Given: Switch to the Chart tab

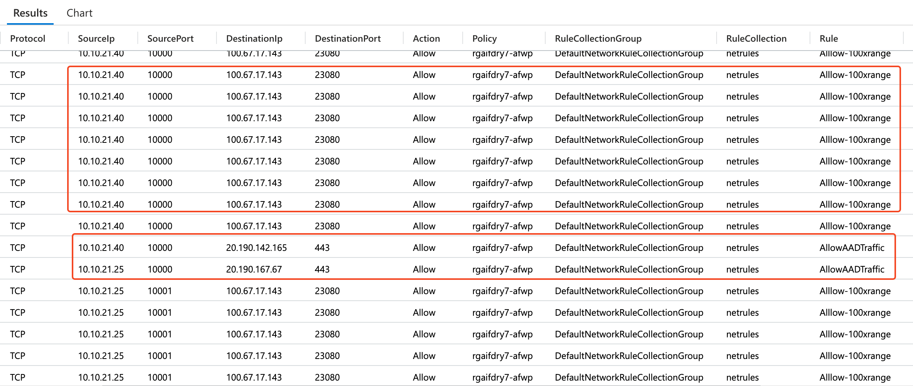Looking at the screenshot, I should click(79, 13).
